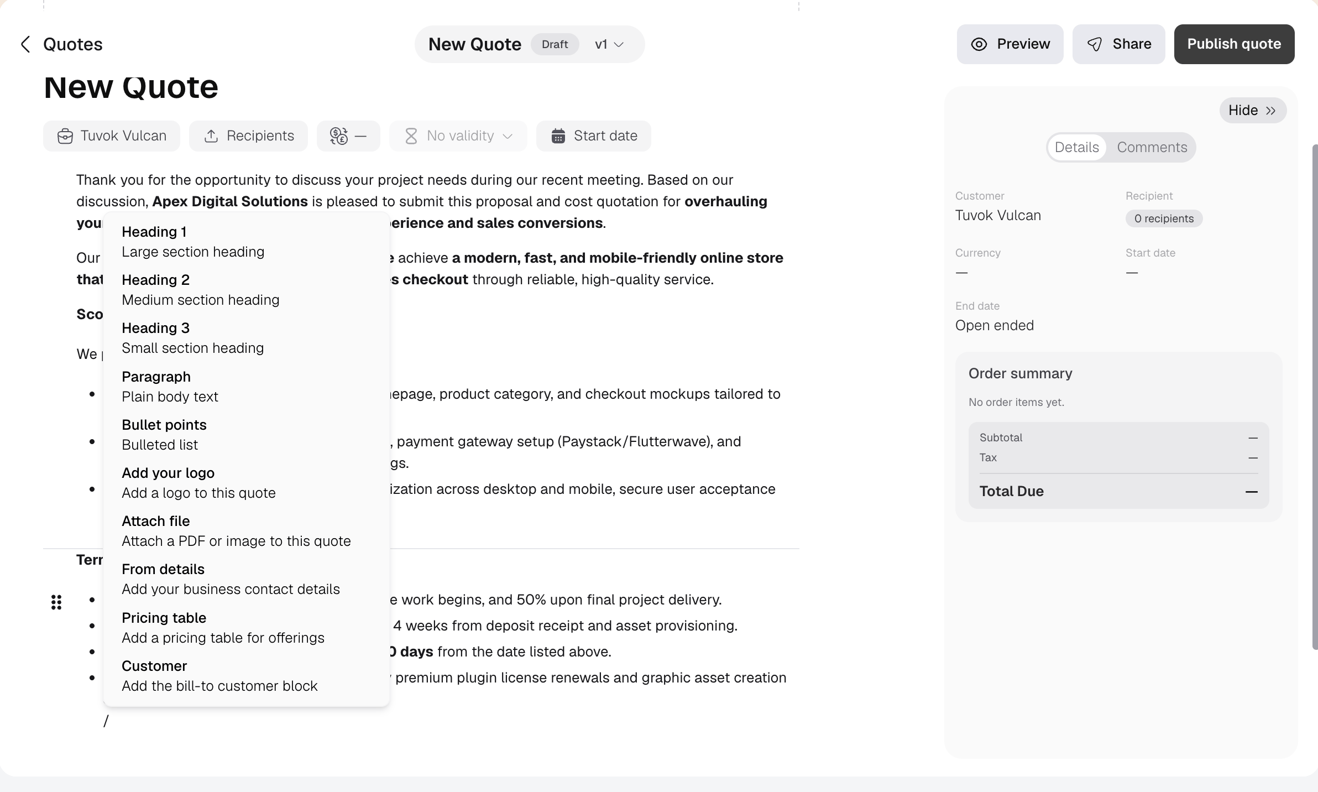Choose Heading 1 from block menu
Image resolution: width=1318 pixels, height=792 pixels.
247,242
